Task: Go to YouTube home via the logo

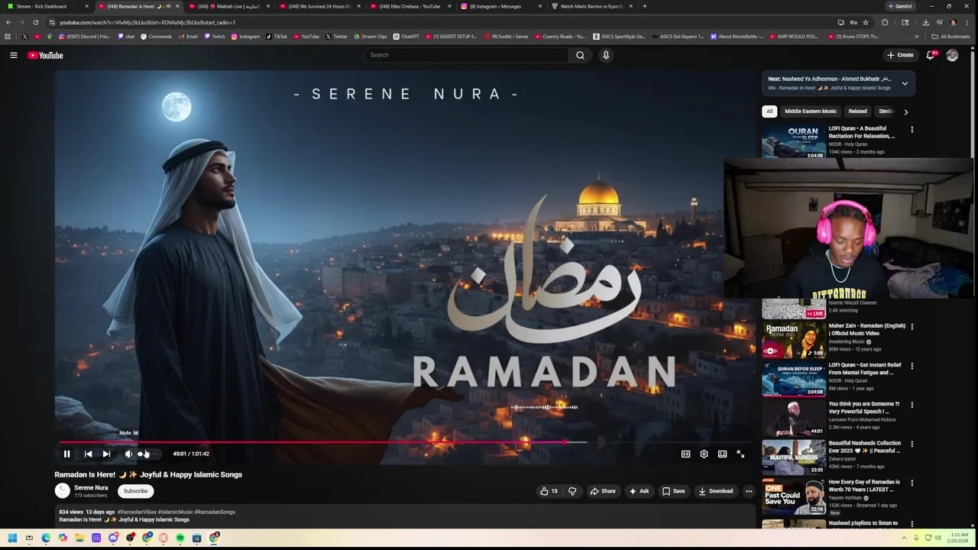Action: (x=45, y=55)
